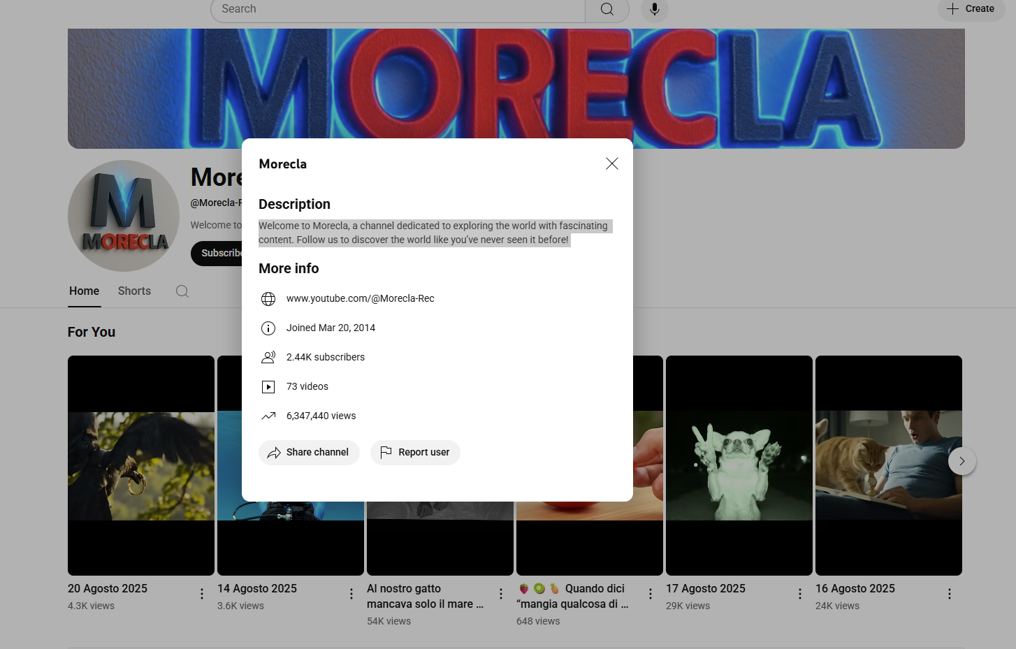Viewport: 1016px width, 649px height.
Task: Open options menu for 16 Agosto 2025 video
Action: pos(950,593)
